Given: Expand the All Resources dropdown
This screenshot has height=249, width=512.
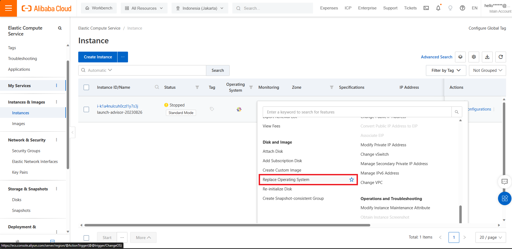Looking at the screenshot, I should tap(144, 8).
